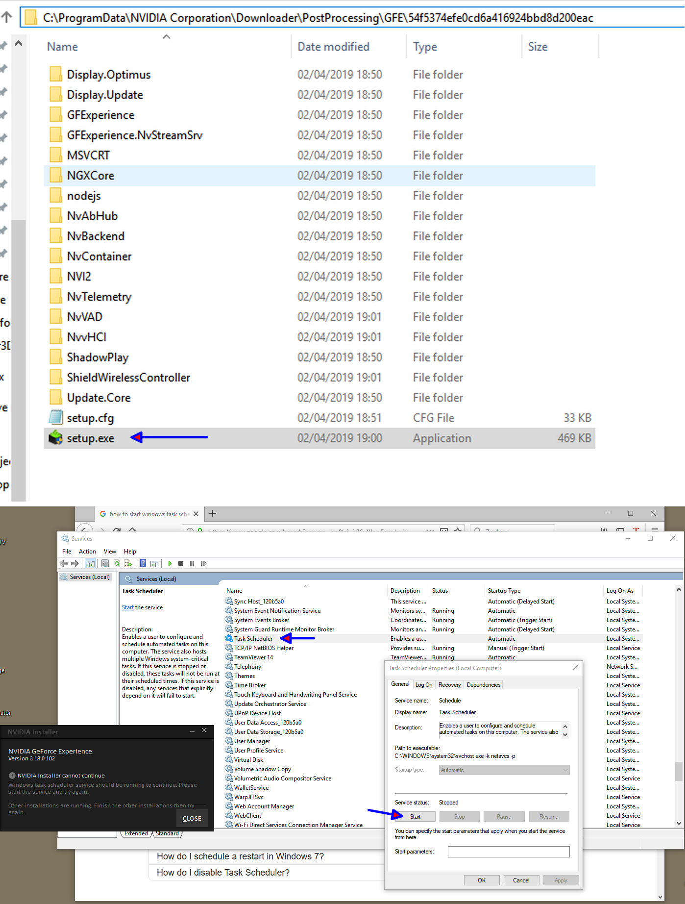Select the Update.Core folder row

coord(319,398)
